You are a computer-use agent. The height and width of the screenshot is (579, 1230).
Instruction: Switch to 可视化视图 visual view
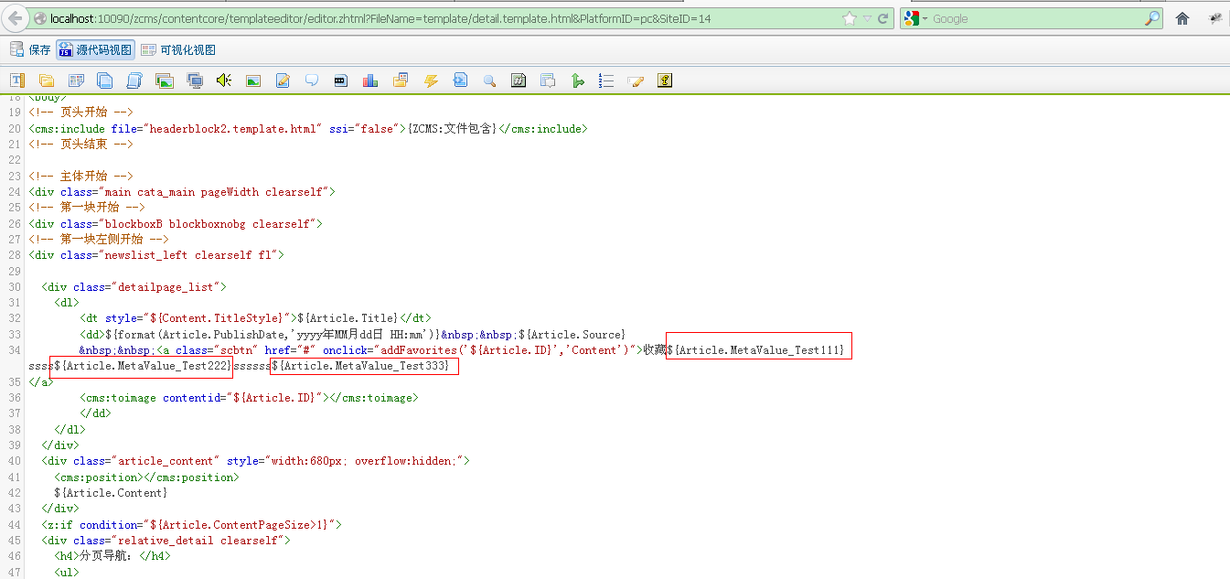178,50
